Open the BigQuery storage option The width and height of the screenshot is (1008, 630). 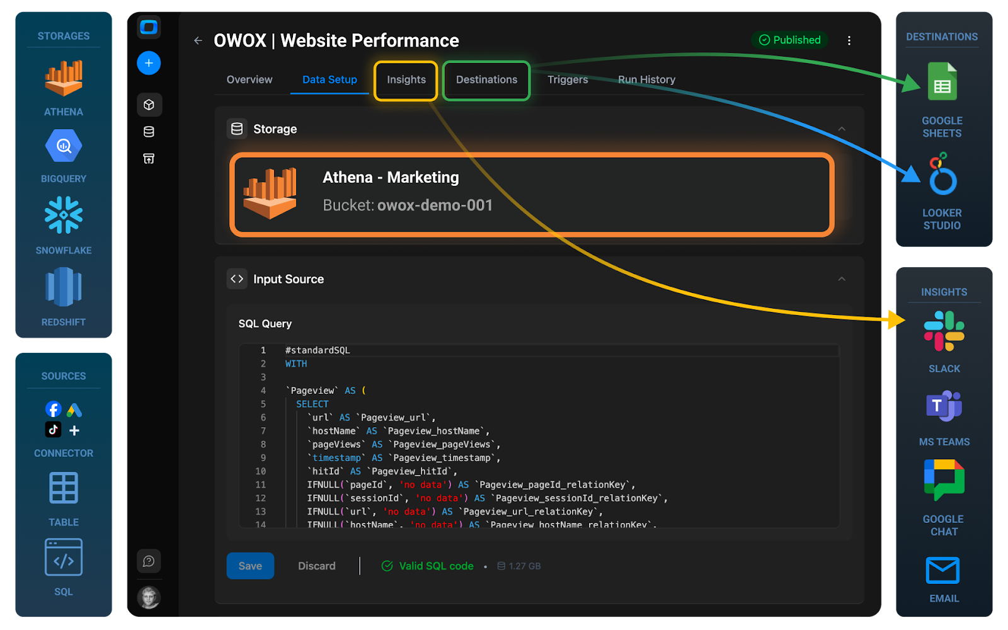pos(63,146)
